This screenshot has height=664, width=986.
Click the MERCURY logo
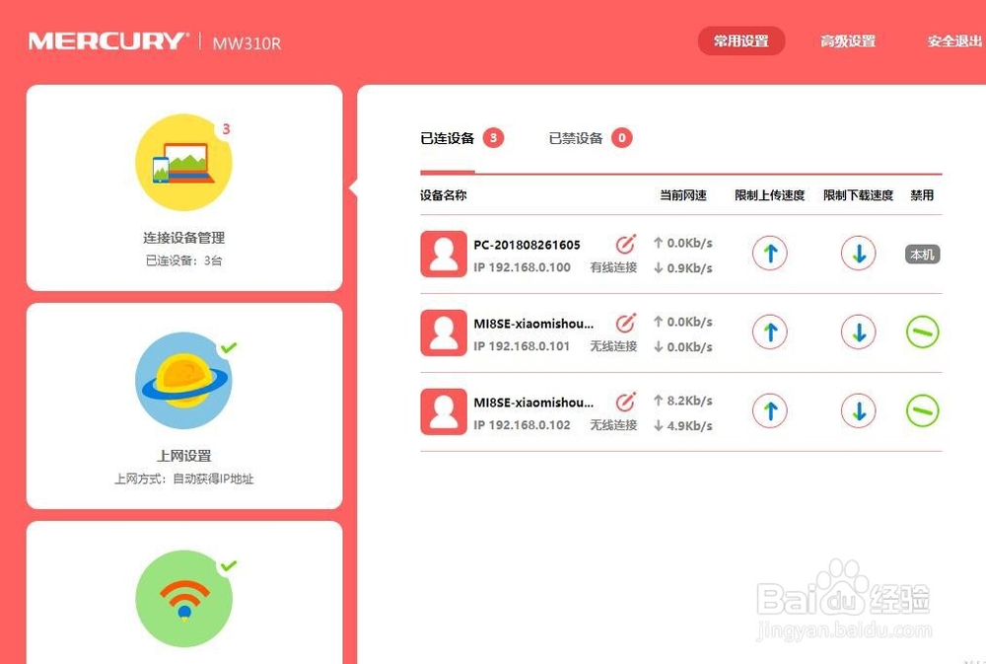click(x=108, y=40)
